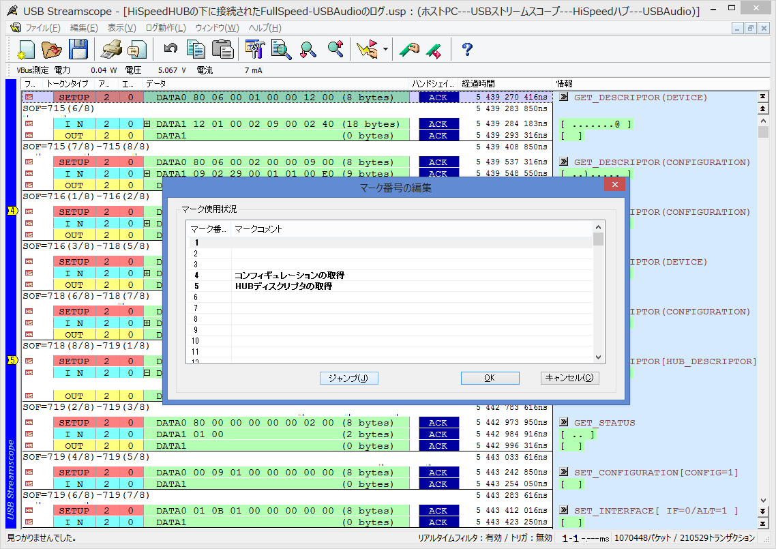
Task: Open the 表示(V) menu
Action: point(122,28)
